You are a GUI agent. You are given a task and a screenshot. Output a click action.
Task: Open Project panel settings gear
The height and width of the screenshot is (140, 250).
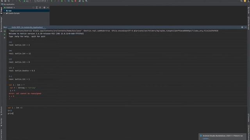(44, 8)
